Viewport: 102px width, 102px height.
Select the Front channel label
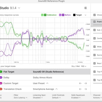[99, 22]
